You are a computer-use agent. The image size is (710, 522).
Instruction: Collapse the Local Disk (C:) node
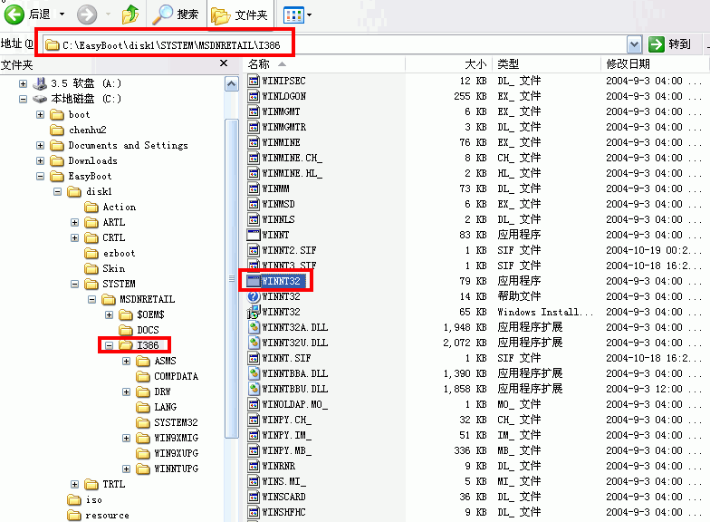coord(24,100)
